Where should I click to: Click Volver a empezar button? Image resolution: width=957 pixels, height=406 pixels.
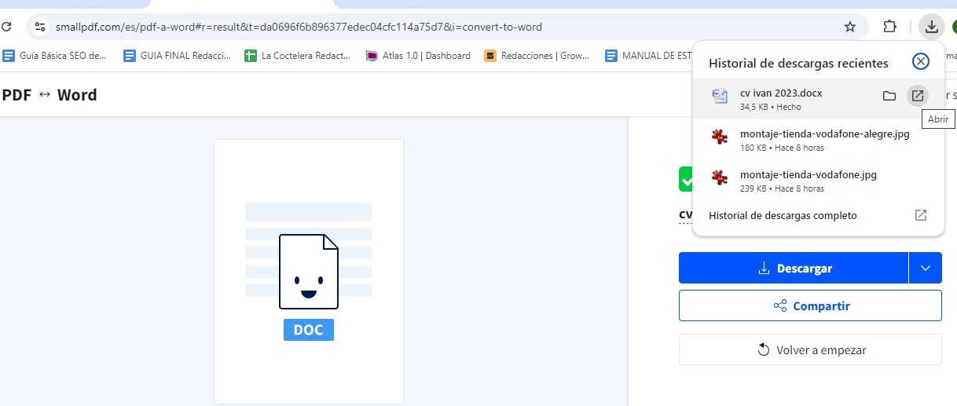point(810,350)
